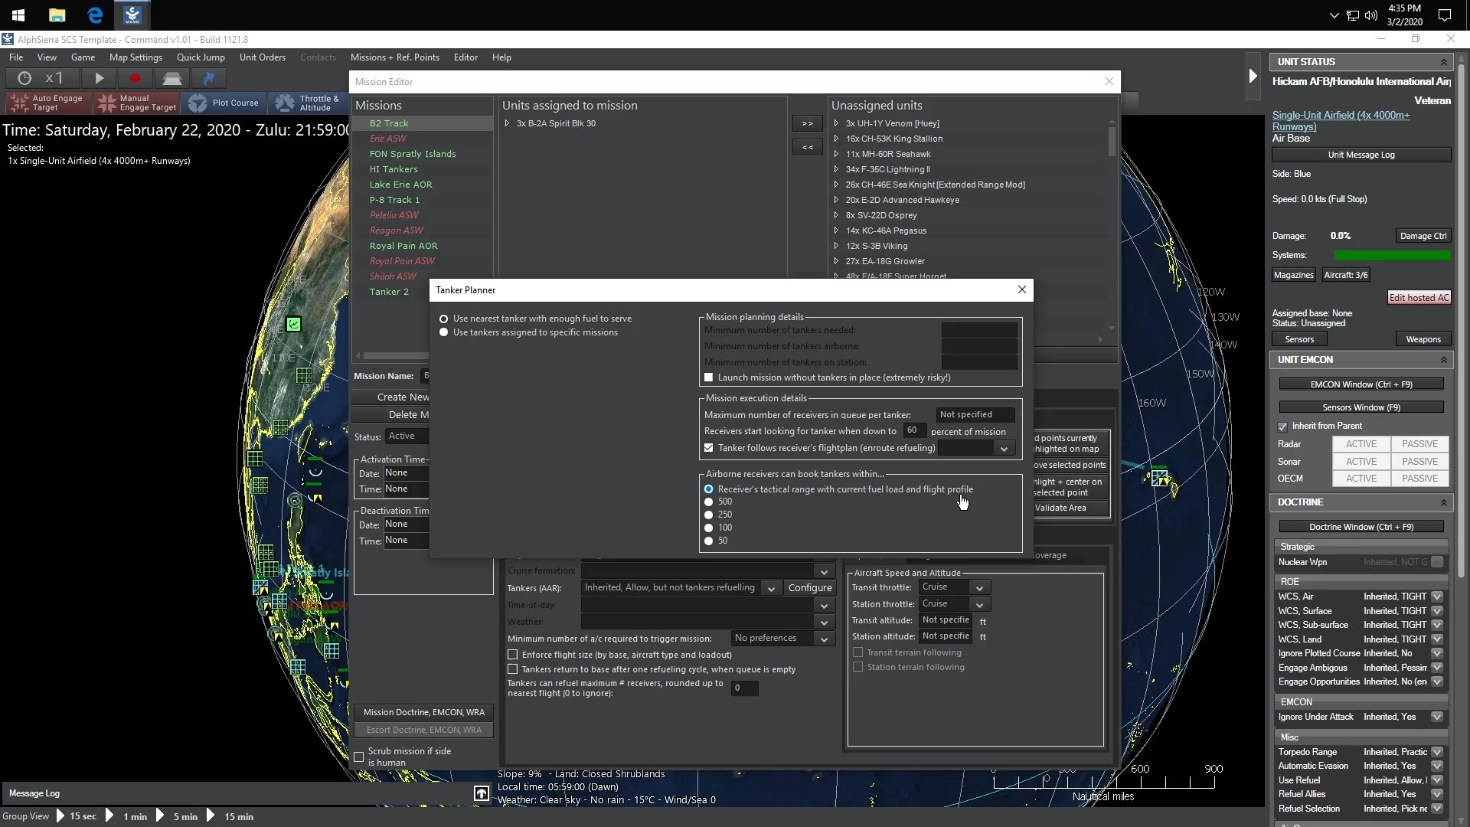
Task: Click the green Systems status bar
Action: tap(1392, 255)
